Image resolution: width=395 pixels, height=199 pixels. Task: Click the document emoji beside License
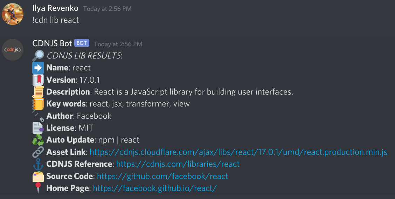pos(38,128)
